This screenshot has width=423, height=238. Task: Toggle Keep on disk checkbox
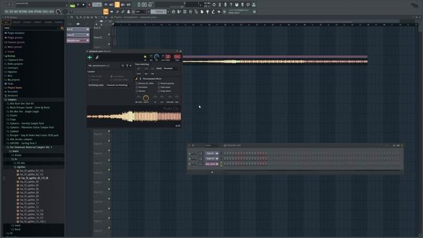(x=90, y=77)
